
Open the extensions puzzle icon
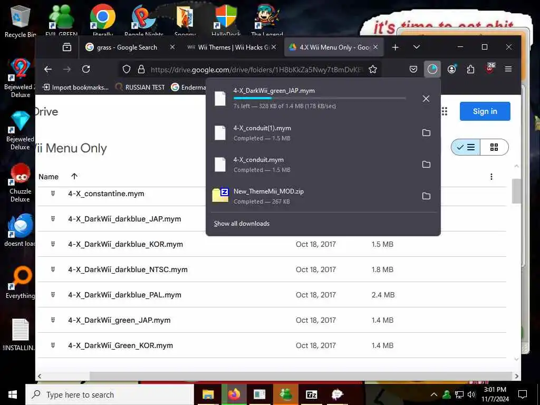tap(470, 69)
